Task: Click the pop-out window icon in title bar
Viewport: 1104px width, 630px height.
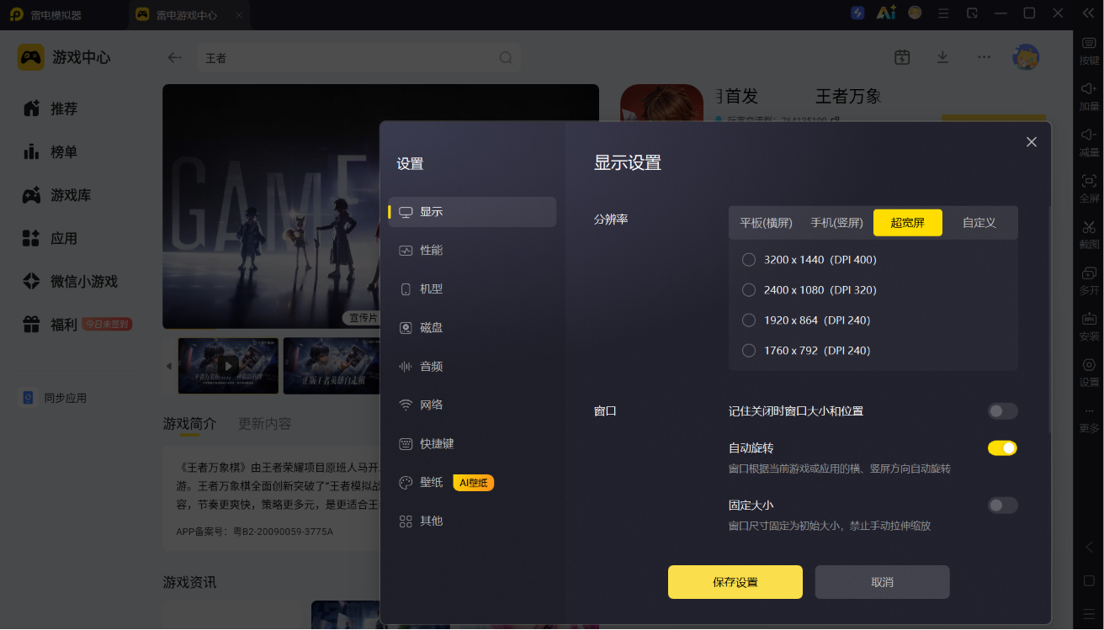Action: click(x=972, y=13)
